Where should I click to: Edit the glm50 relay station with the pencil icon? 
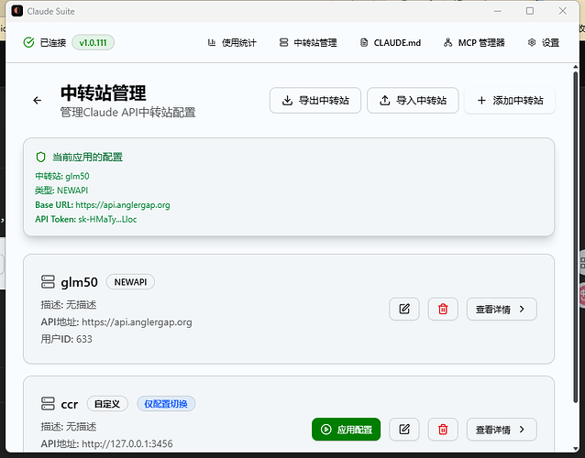[x=404, y=309]
